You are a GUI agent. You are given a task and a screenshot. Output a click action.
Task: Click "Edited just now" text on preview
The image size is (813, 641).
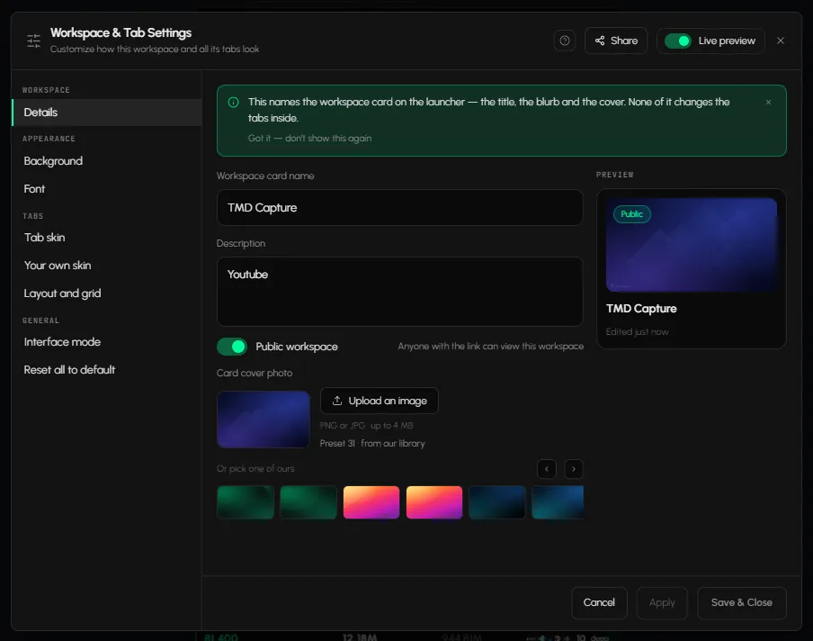pos(638,331)
